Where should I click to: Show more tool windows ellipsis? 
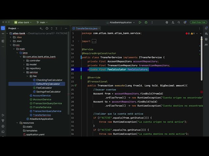(x=3, y=46)
